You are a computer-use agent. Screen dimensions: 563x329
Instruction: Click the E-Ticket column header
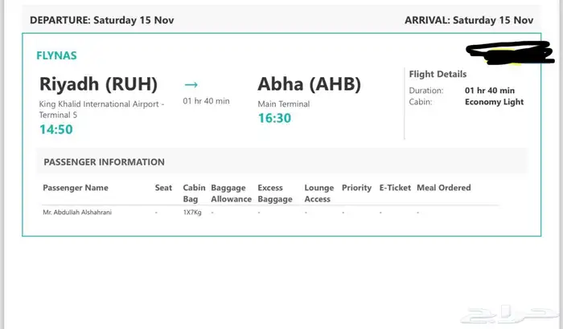(x=394, y=188)
